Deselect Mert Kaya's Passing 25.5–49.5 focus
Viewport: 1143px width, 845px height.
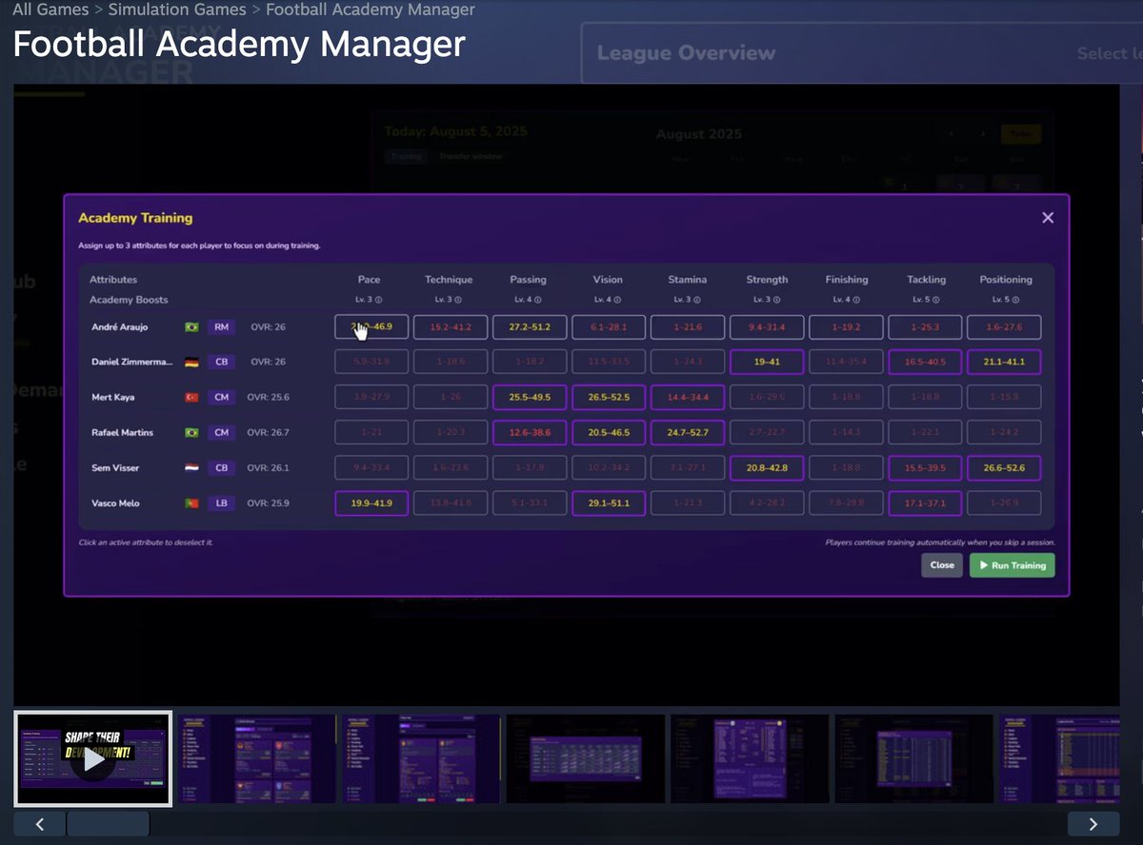pyautogui.click(x=530, y=398)
